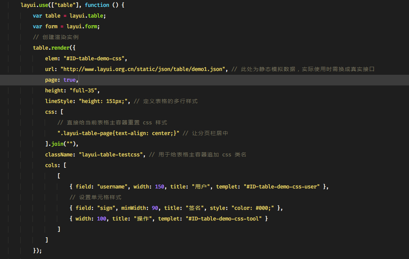
Task: Click the "#ID-table-demo-css-user" templet string
Action: tap(282, 187)
